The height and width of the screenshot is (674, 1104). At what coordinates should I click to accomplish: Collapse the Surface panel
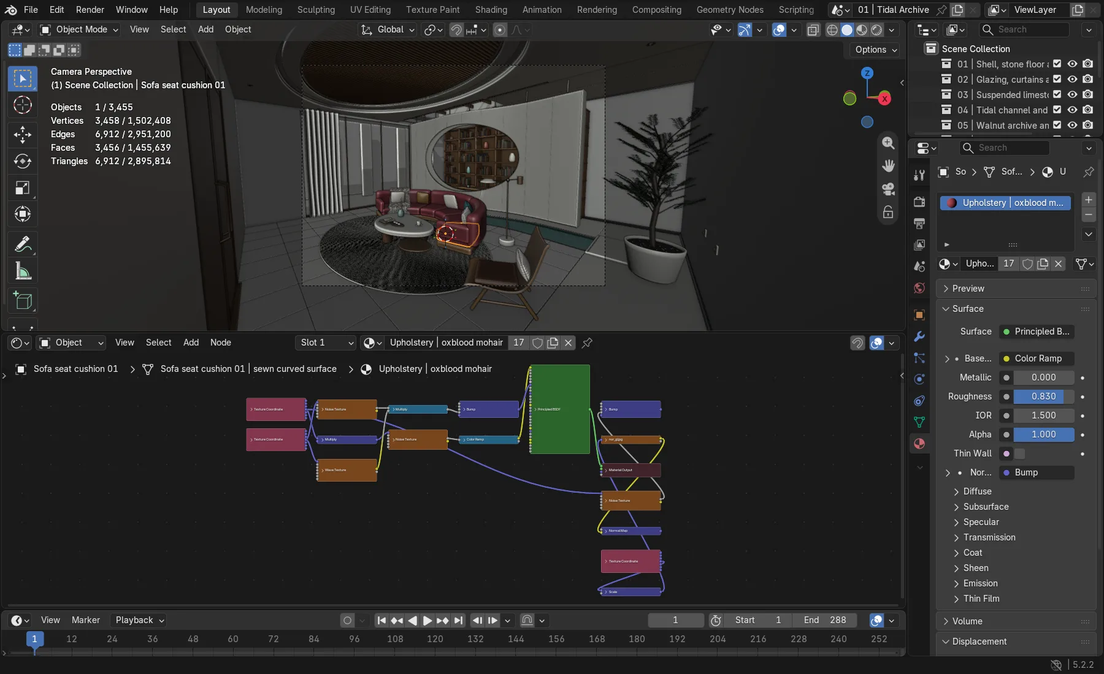tap(968, 309)
